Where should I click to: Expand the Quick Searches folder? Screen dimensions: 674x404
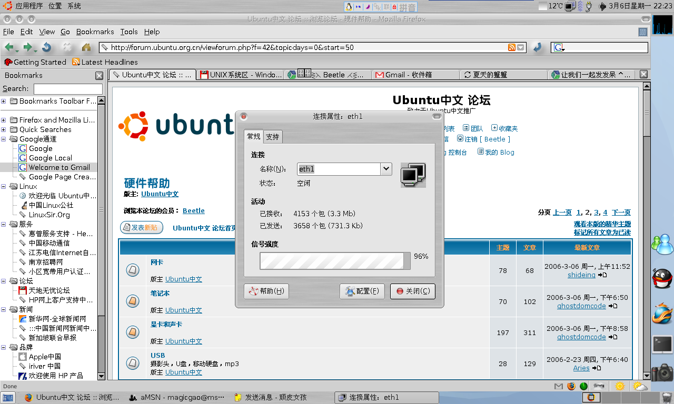coord(4,129)
